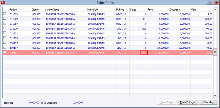Click the Cubagem column header

[180, 10]
